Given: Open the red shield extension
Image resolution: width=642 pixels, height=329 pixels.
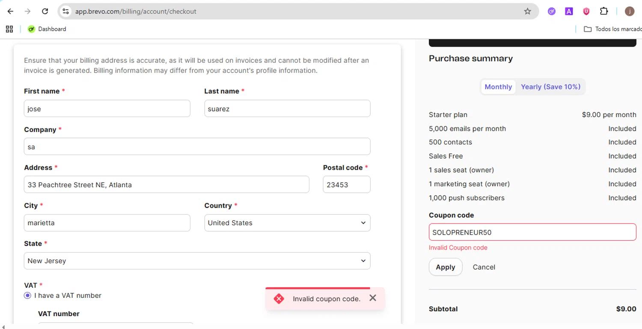Looking at the screenshot, I should tap(586, 12).
